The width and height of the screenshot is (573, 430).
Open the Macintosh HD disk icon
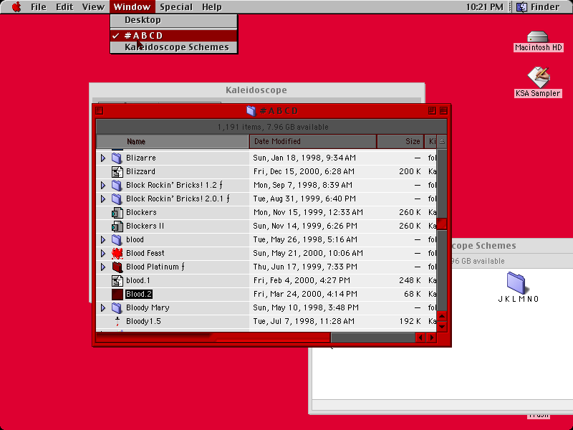pos(538,37)
